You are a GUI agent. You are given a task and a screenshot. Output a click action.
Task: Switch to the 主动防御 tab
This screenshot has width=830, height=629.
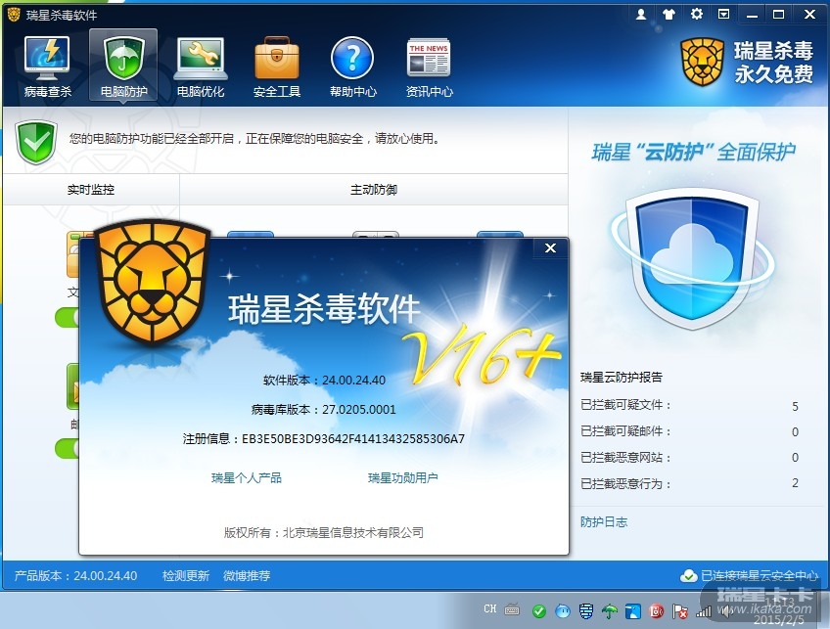374,190
